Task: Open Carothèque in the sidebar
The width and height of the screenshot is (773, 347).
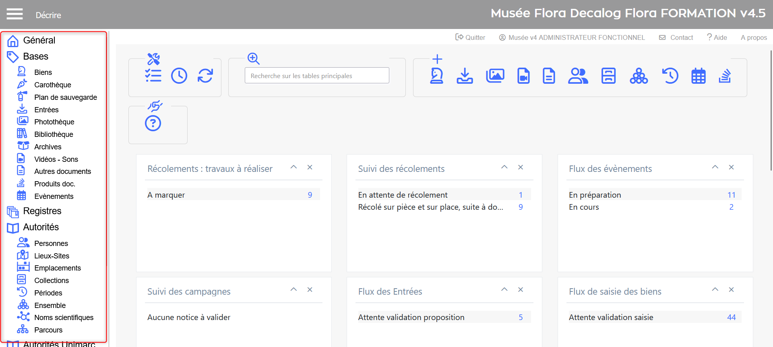Action: click(x=52, y=85)
